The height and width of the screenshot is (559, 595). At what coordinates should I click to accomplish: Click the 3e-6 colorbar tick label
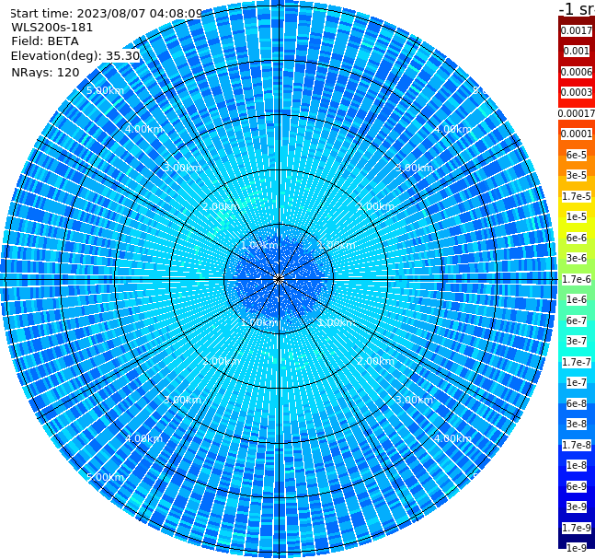577,258
